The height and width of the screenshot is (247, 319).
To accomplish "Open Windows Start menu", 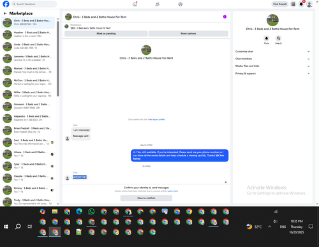I will 6,227.
